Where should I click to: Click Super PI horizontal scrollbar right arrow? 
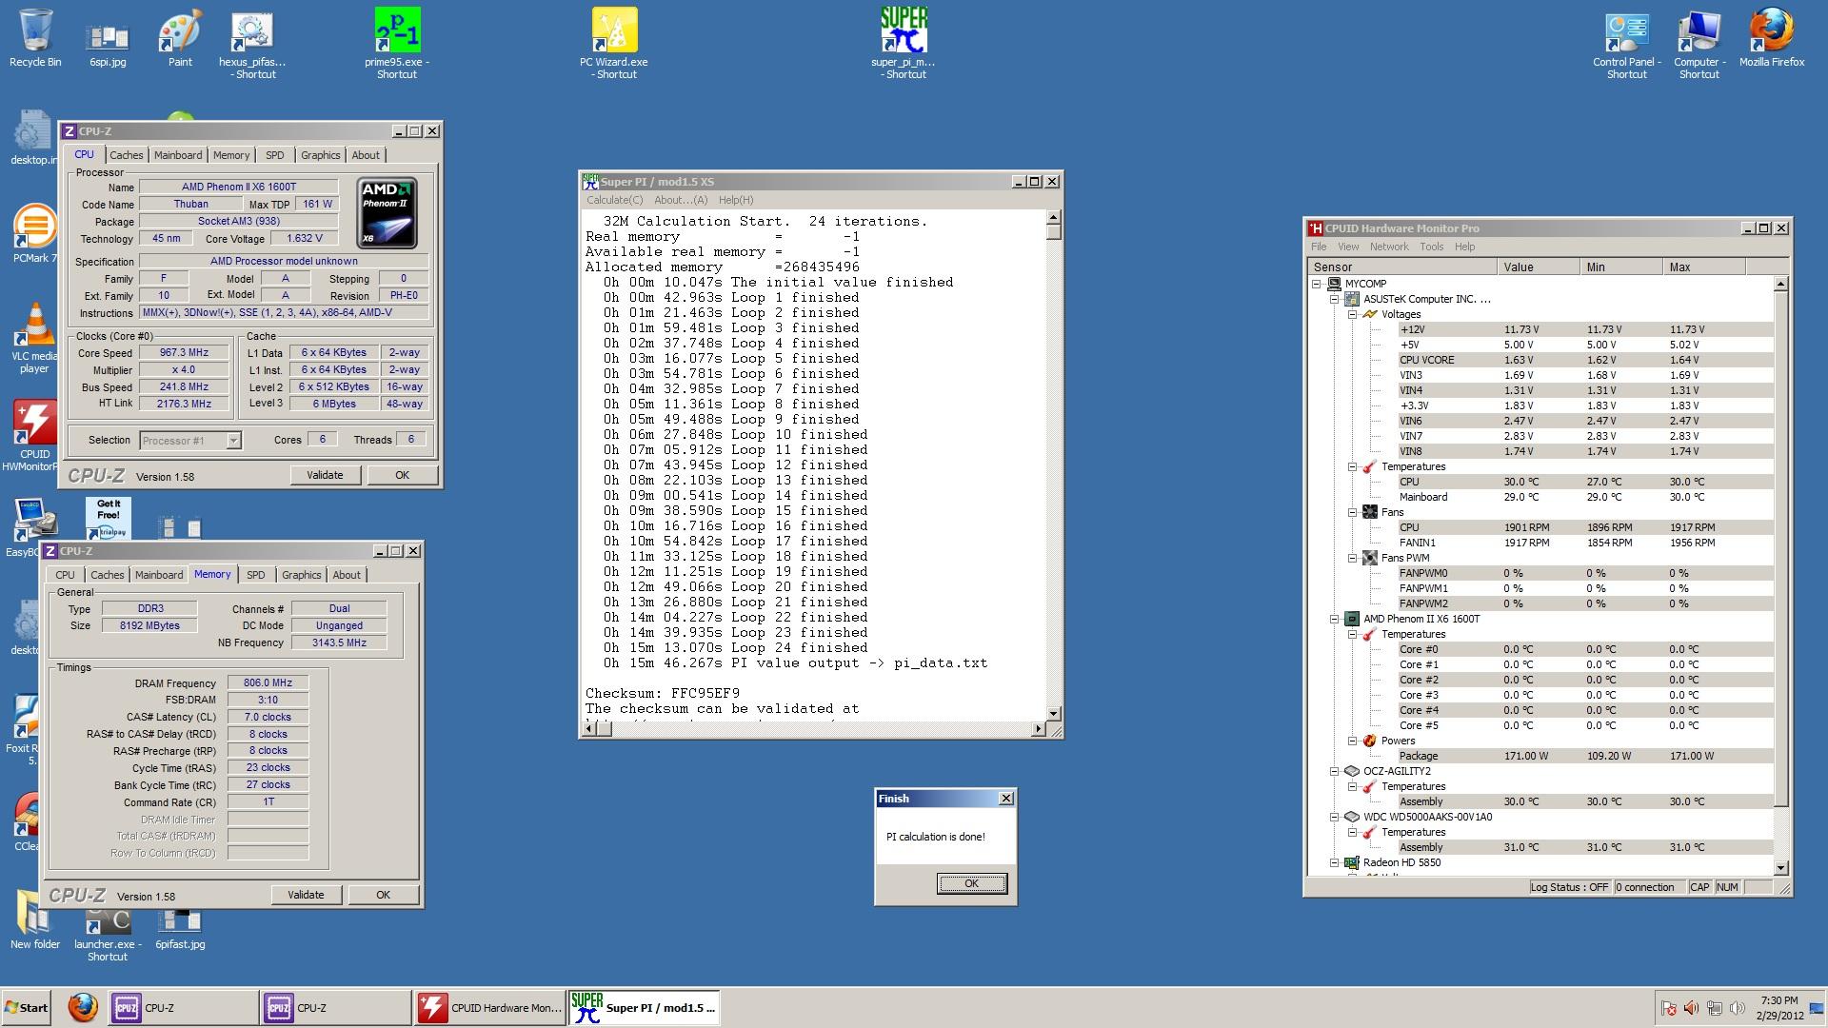click(1039, 729)
